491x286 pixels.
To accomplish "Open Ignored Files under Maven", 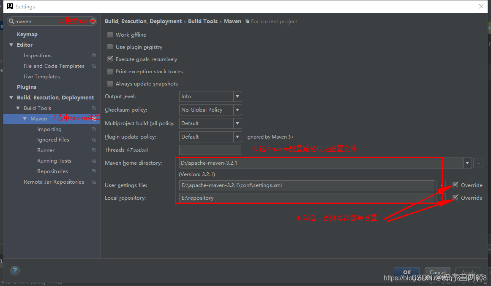I will [53, 139].
